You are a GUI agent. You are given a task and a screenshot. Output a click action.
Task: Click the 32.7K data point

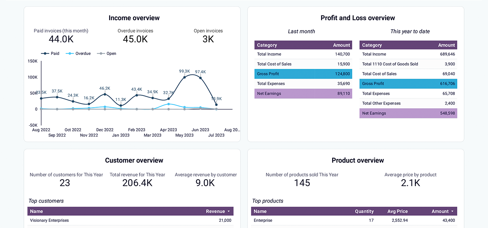coord(169,99)
